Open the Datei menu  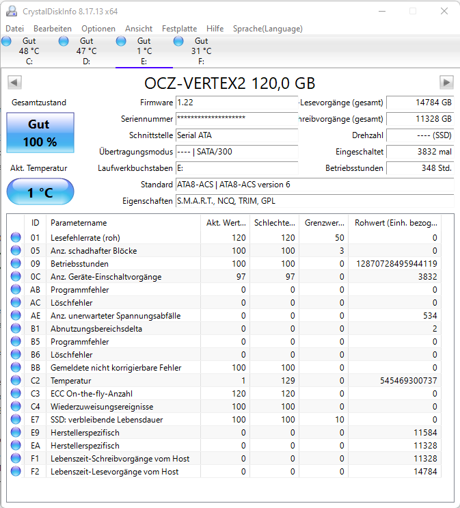15,29
